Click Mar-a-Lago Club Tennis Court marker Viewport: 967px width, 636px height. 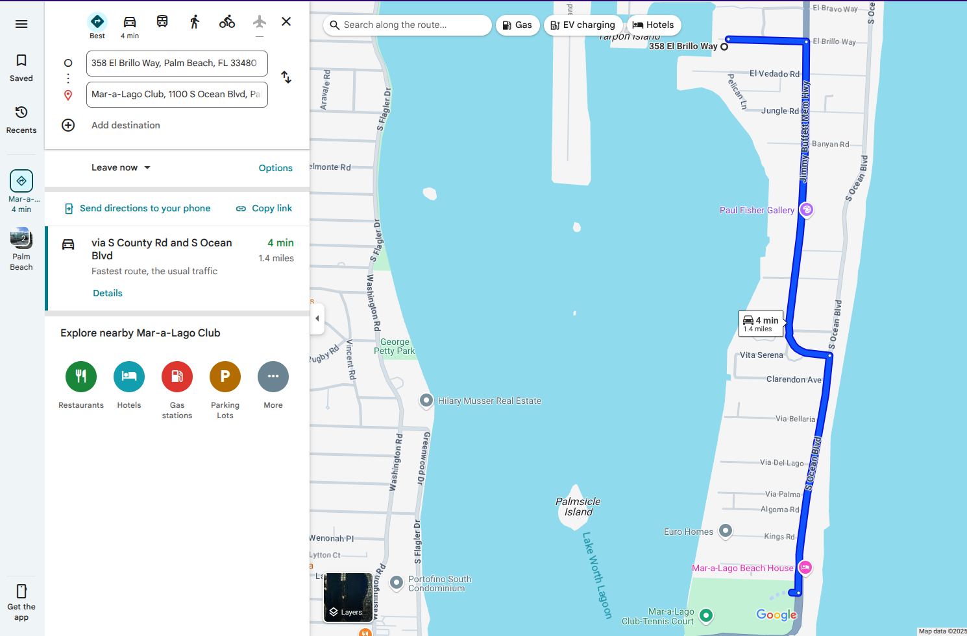click(706, 615)
